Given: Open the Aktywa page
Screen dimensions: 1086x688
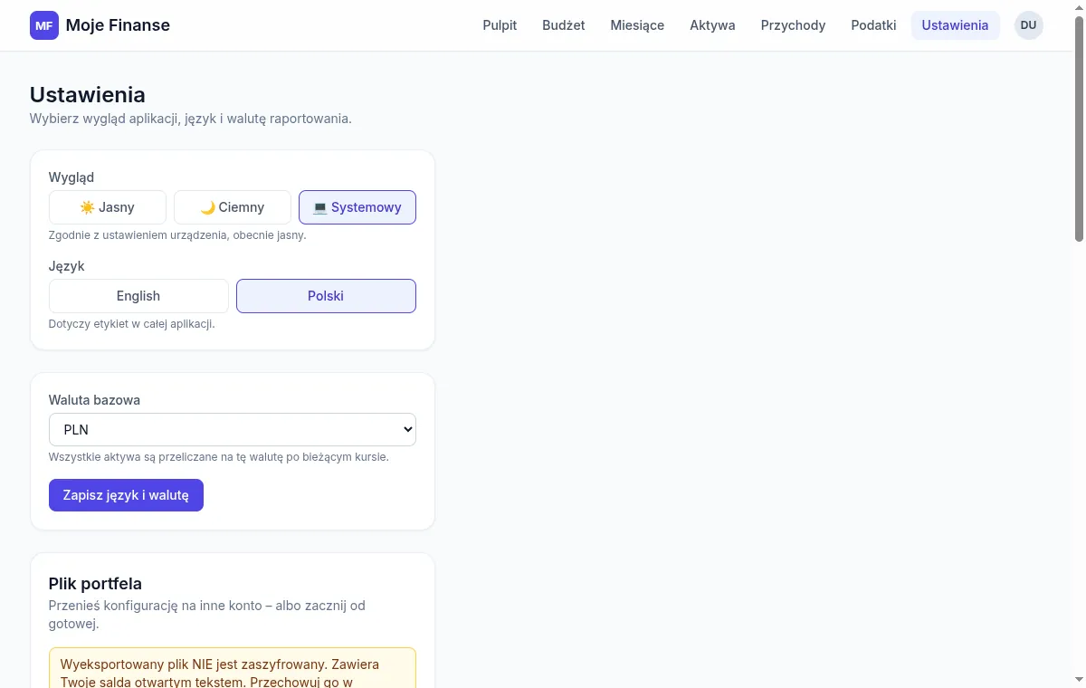Looking at the screenshot, I should point(712,25).
